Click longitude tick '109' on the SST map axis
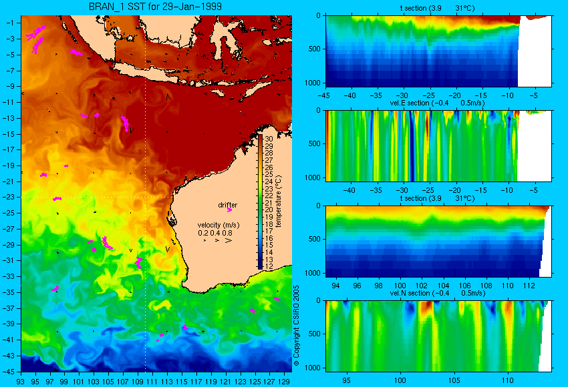This screenshot has width=568, height=387. coord(137,381)
